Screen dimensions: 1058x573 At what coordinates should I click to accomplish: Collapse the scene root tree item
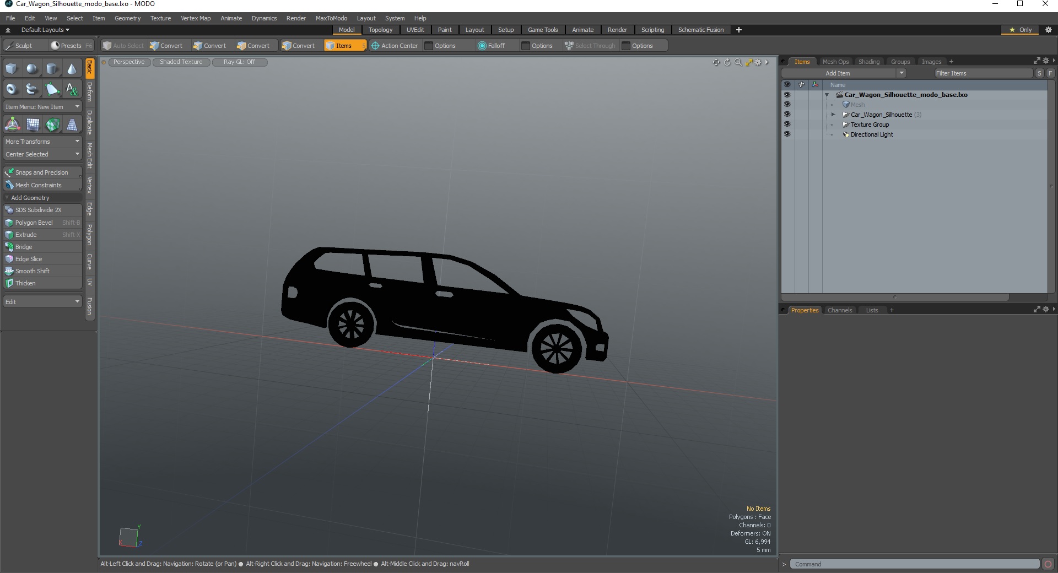[827, 95]
